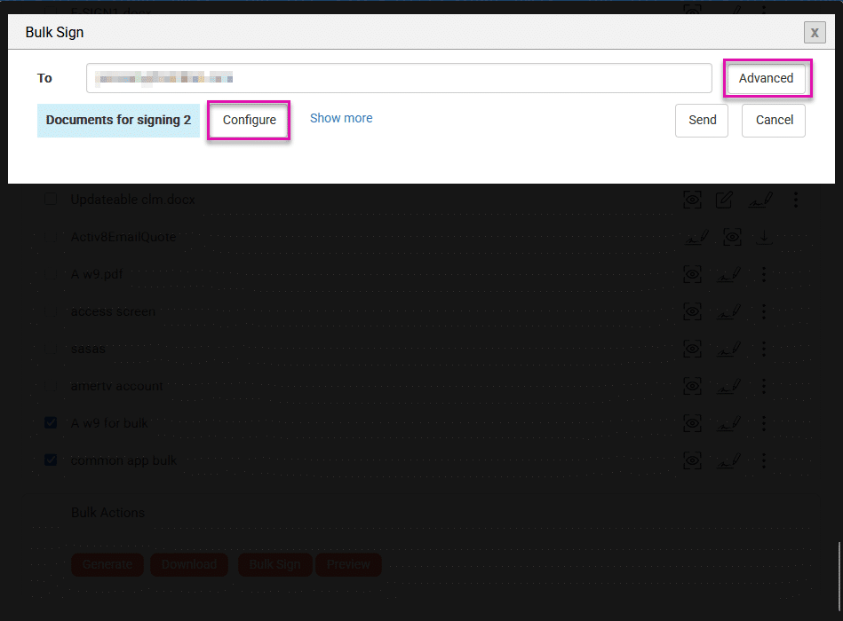Open the Advanced recipient options

click(766, 78)
